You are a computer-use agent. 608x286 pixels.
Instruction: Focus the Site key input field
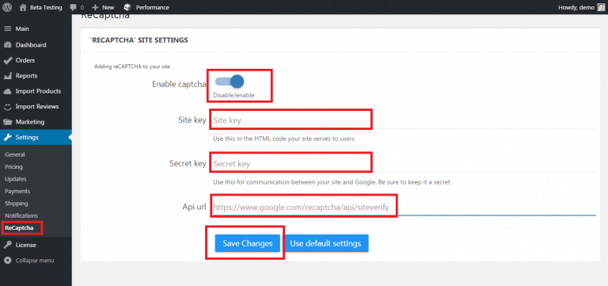point(404,120)
